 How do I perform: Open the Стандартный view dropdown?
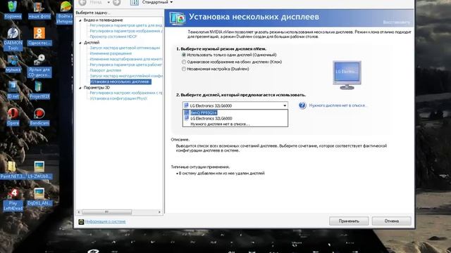pos(157,2)
